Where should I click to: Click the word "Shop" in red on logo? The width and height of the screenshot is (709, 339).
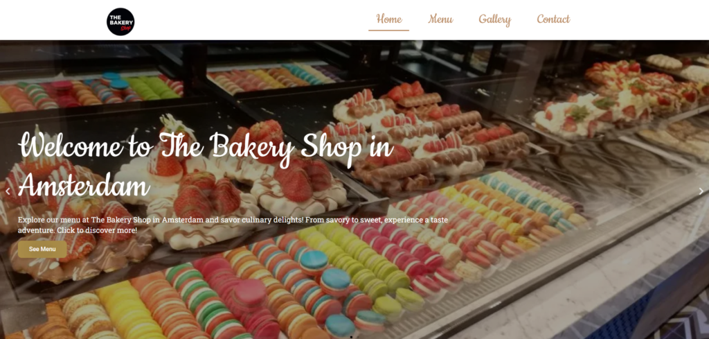click(126, 28)
